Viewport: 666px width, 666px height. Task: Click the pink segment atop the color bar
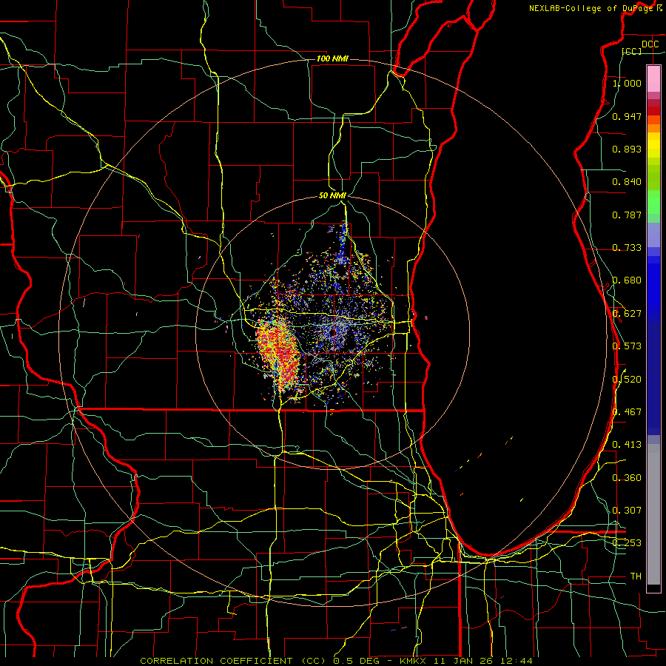click(x=653, y=78)
